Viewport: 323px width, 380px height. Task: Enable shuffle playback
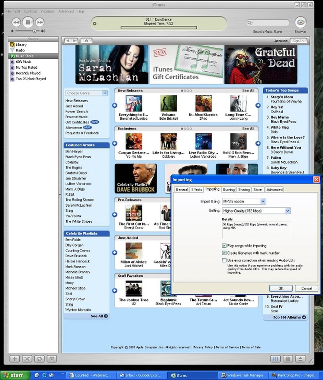(x=27, y=359)
